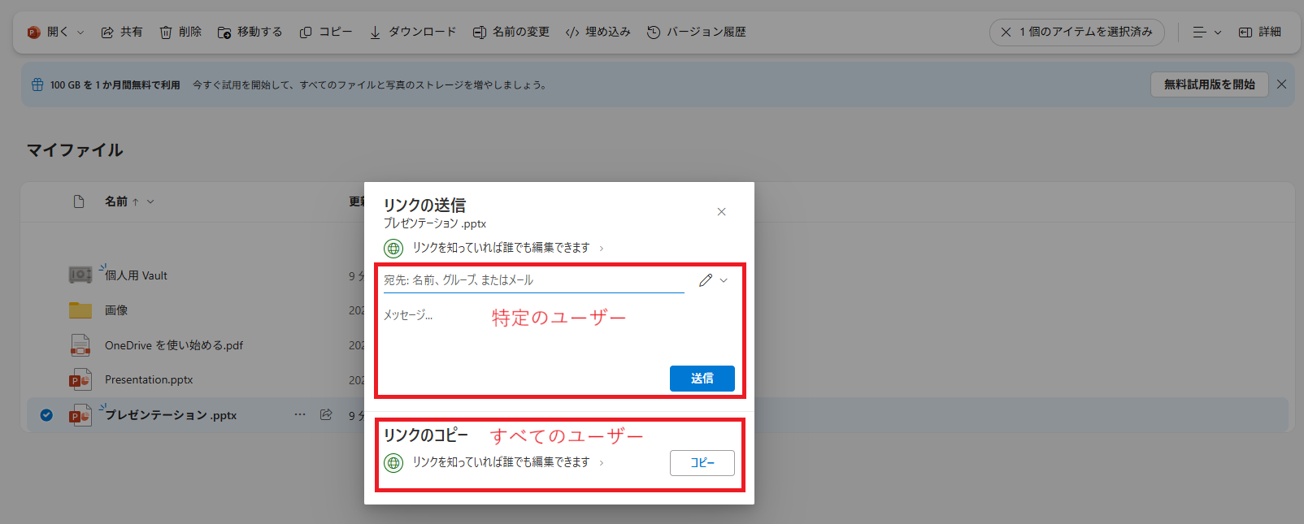Screen dimensions: 1304x524
Task: Click the 無料試用版を開始 button
Action: click(x=1209, y=84)
